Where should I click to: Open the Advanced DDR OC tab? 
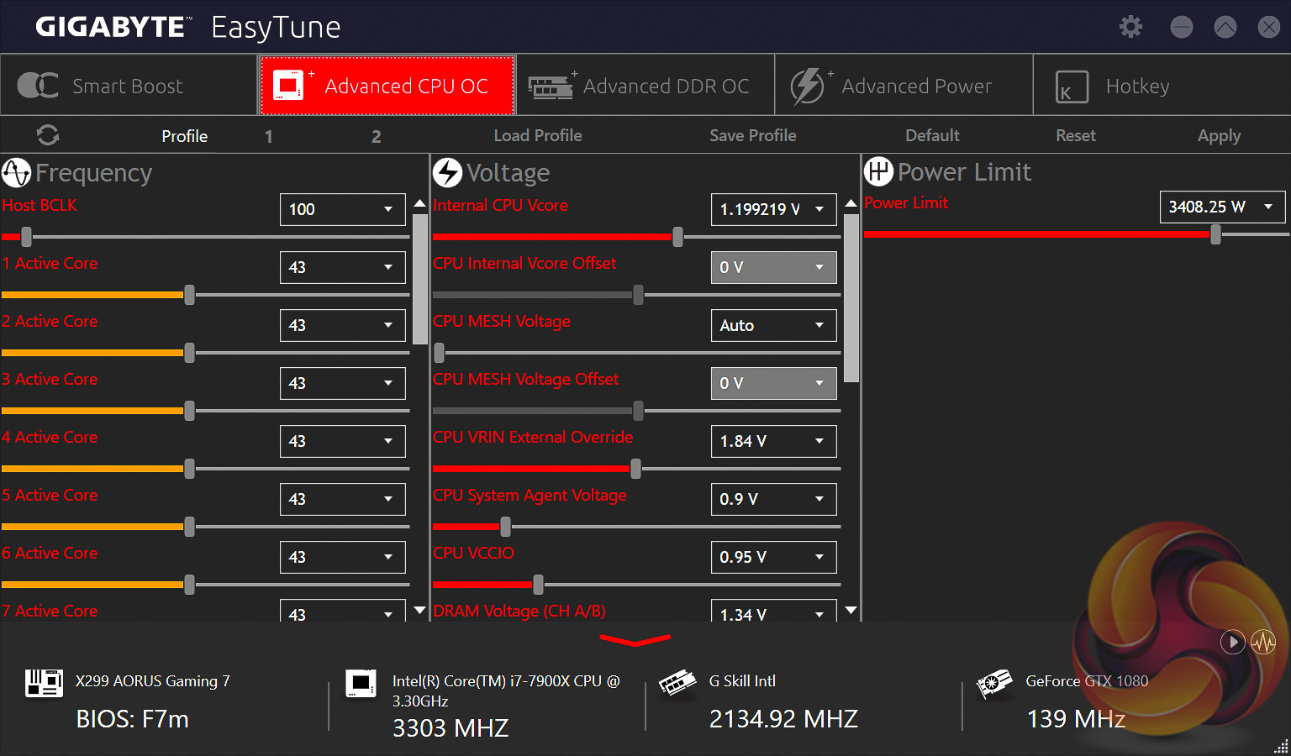coord(645,85)
